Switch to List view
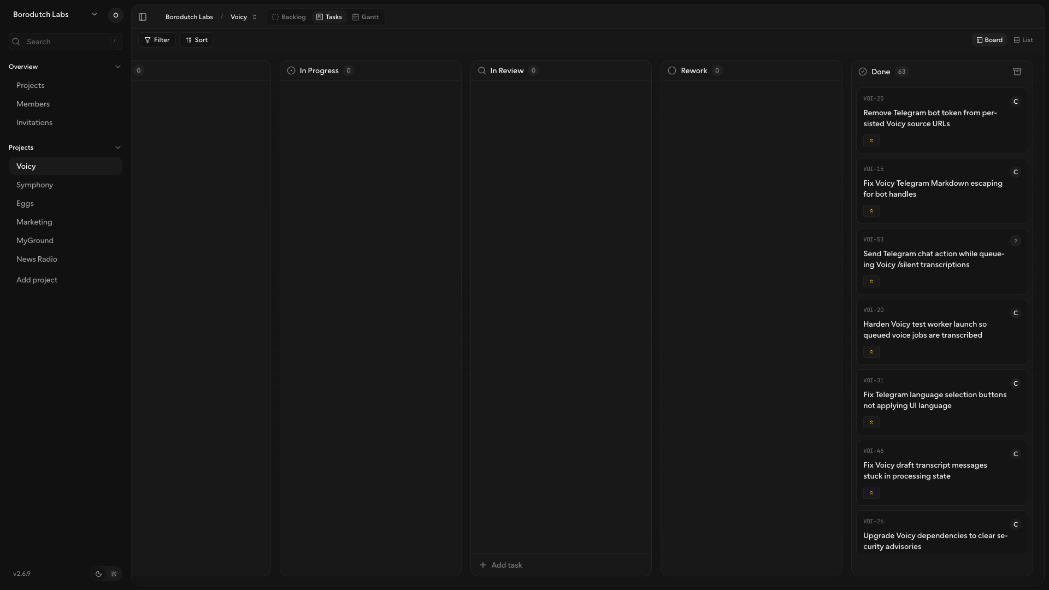The height and width of the screenshot is (590, 1049). 1023,40
